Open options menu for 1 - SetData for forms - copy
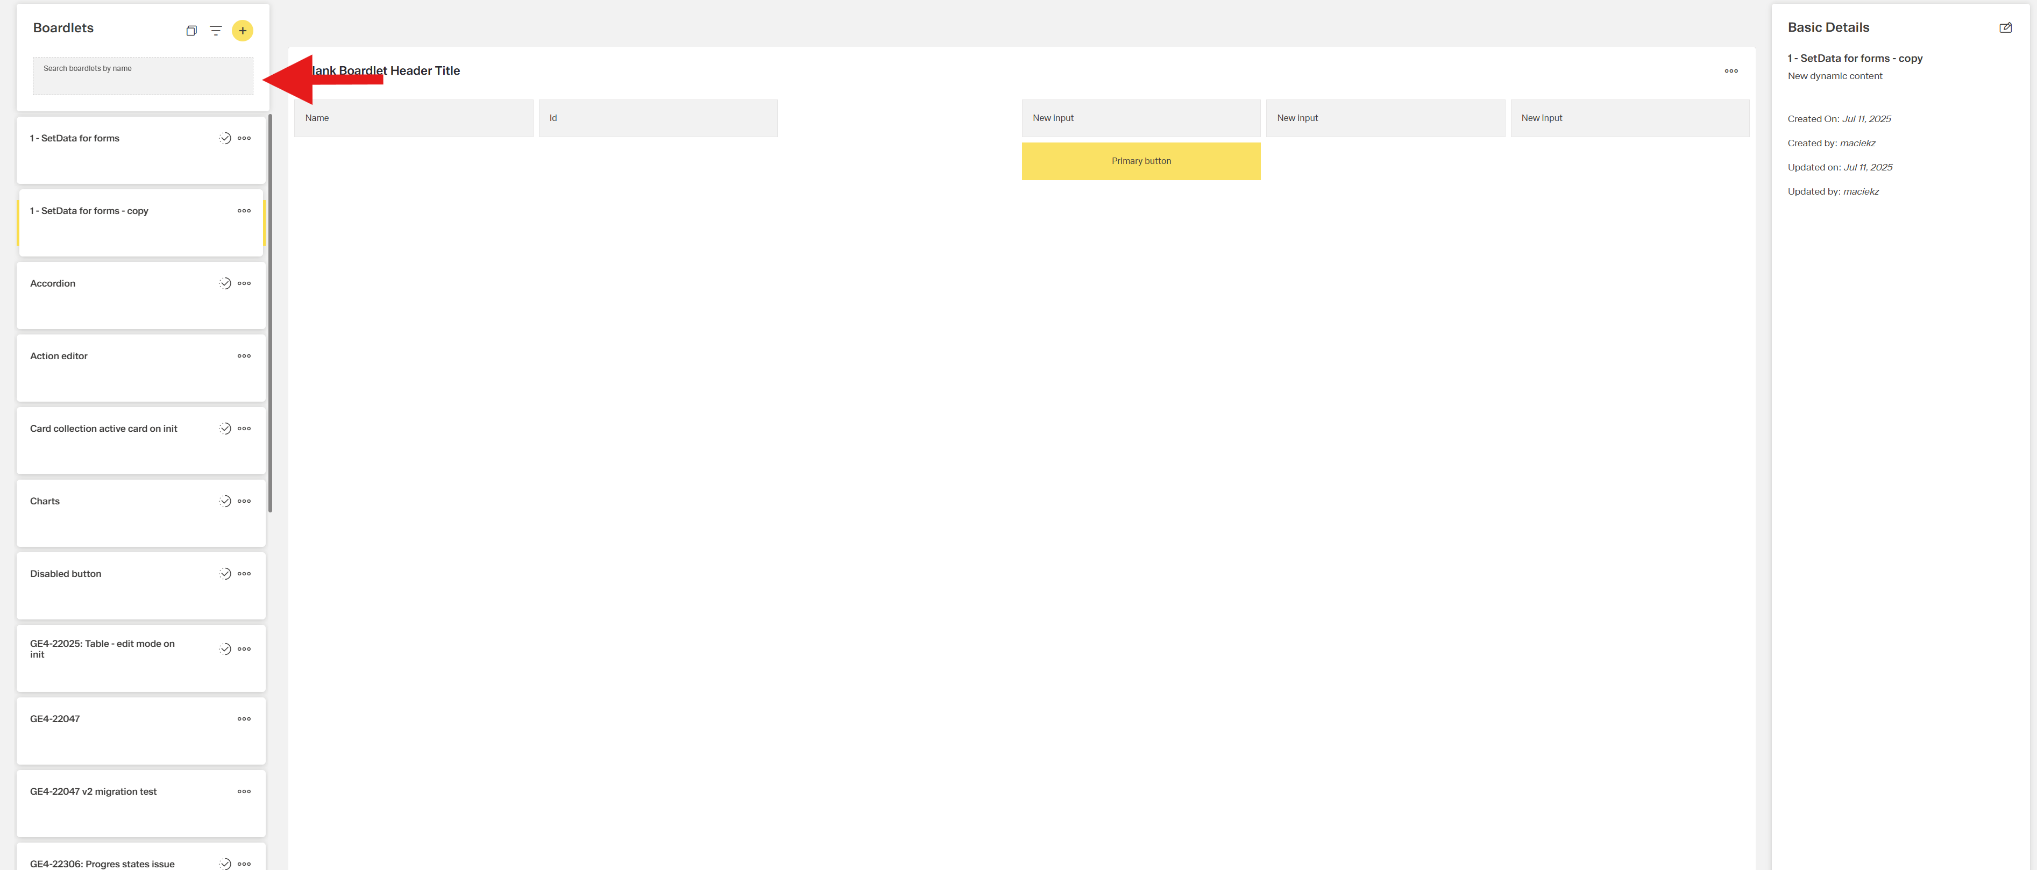This screenshot has height=870, width=2037. point(244,211)
